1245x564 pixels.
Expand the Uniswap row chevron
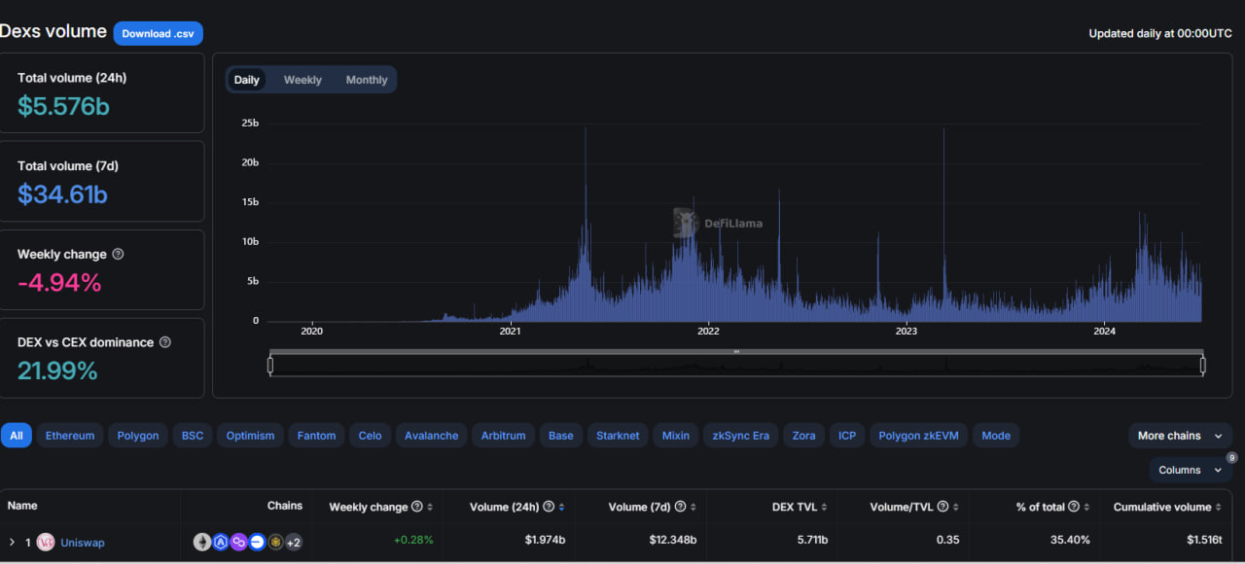(x=12, y=543)
